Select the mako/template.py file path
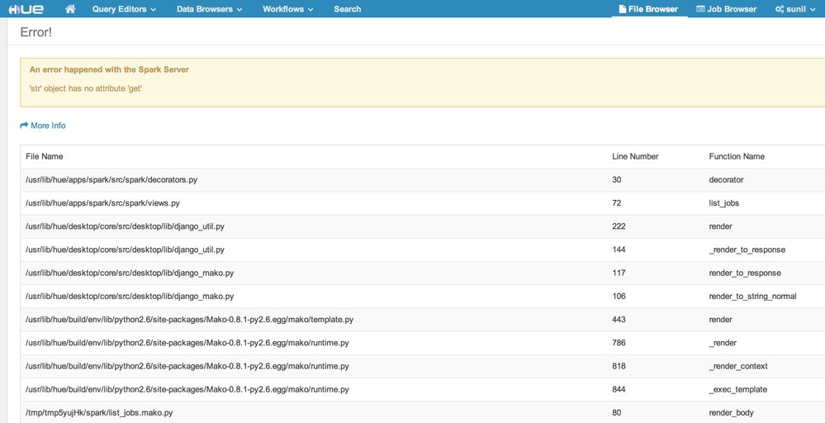Image resolution: width=825 pixels, height=423 pixels. [189, 320]
